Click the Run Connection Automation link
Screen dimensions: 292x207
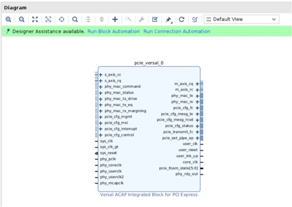tap(177, 31)
